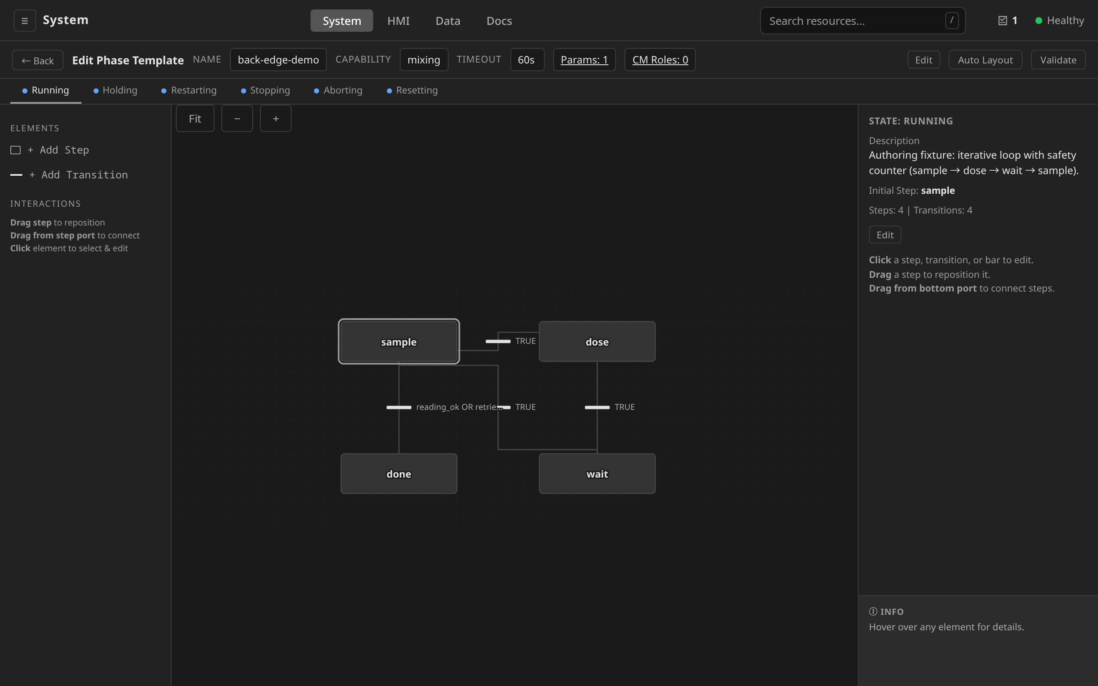Screen dimensions: 1098x686
Task: Click the TRUE label under dose step
Action: tap(624, 407)
